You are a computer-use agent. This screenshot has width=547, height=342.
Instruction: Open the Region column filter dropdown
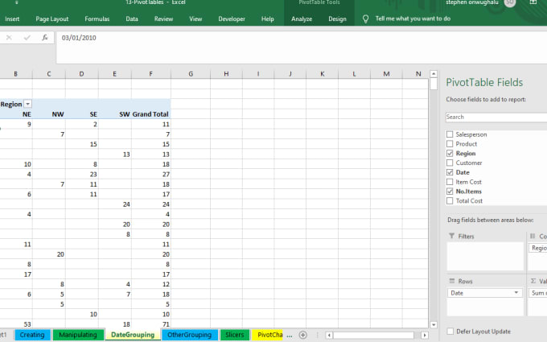[x=28, y=104]
